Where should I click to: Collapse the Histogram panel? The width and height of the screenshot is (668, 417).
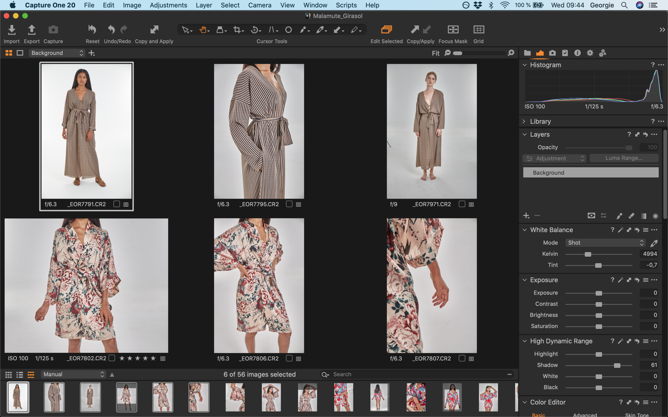click(525, 65)
